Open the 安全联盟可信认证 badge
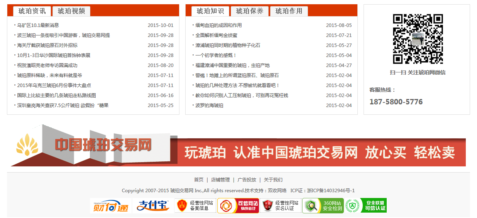Viewport: 477px width, 218px height. (x=365, y=206)
